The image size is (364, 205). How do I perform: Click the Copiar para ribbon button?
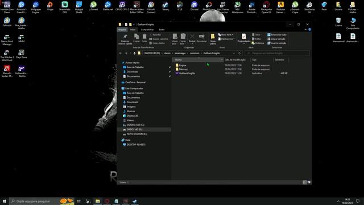click(183, 39)
